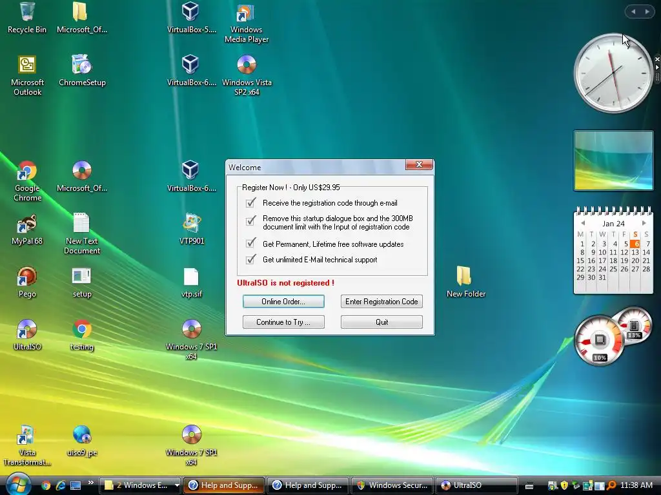Click the slideshow picture gadget
The width and height of the screenshot is (661, 495).
point(613,160)
